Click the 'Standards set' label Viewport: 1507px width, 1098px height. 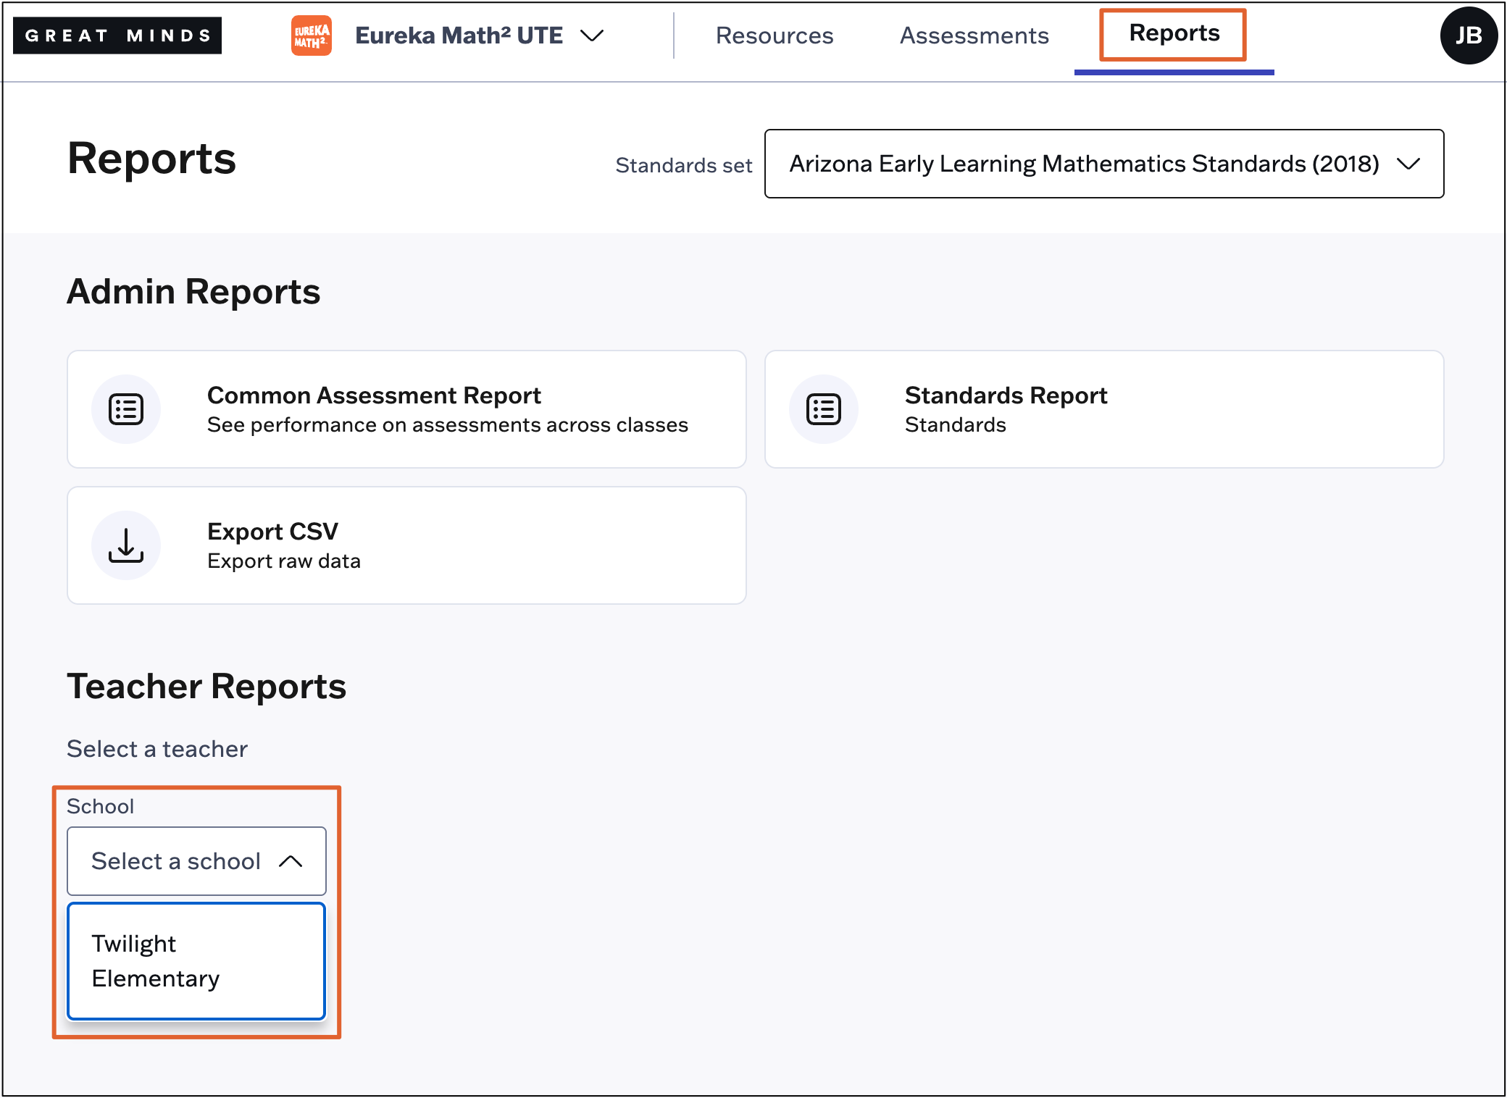pos(684,165)
